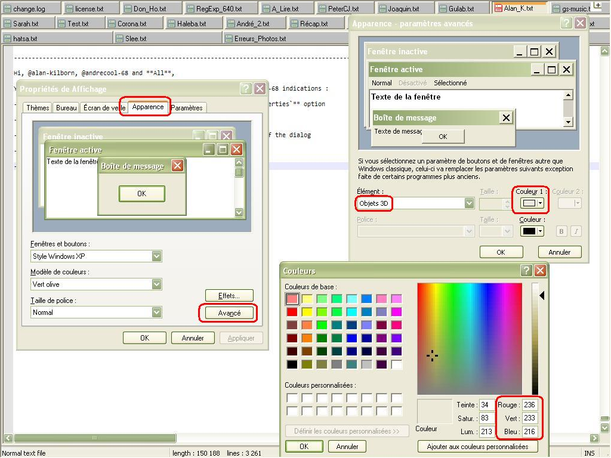Click 'Normal text file' in status bar

coord(24,453)
